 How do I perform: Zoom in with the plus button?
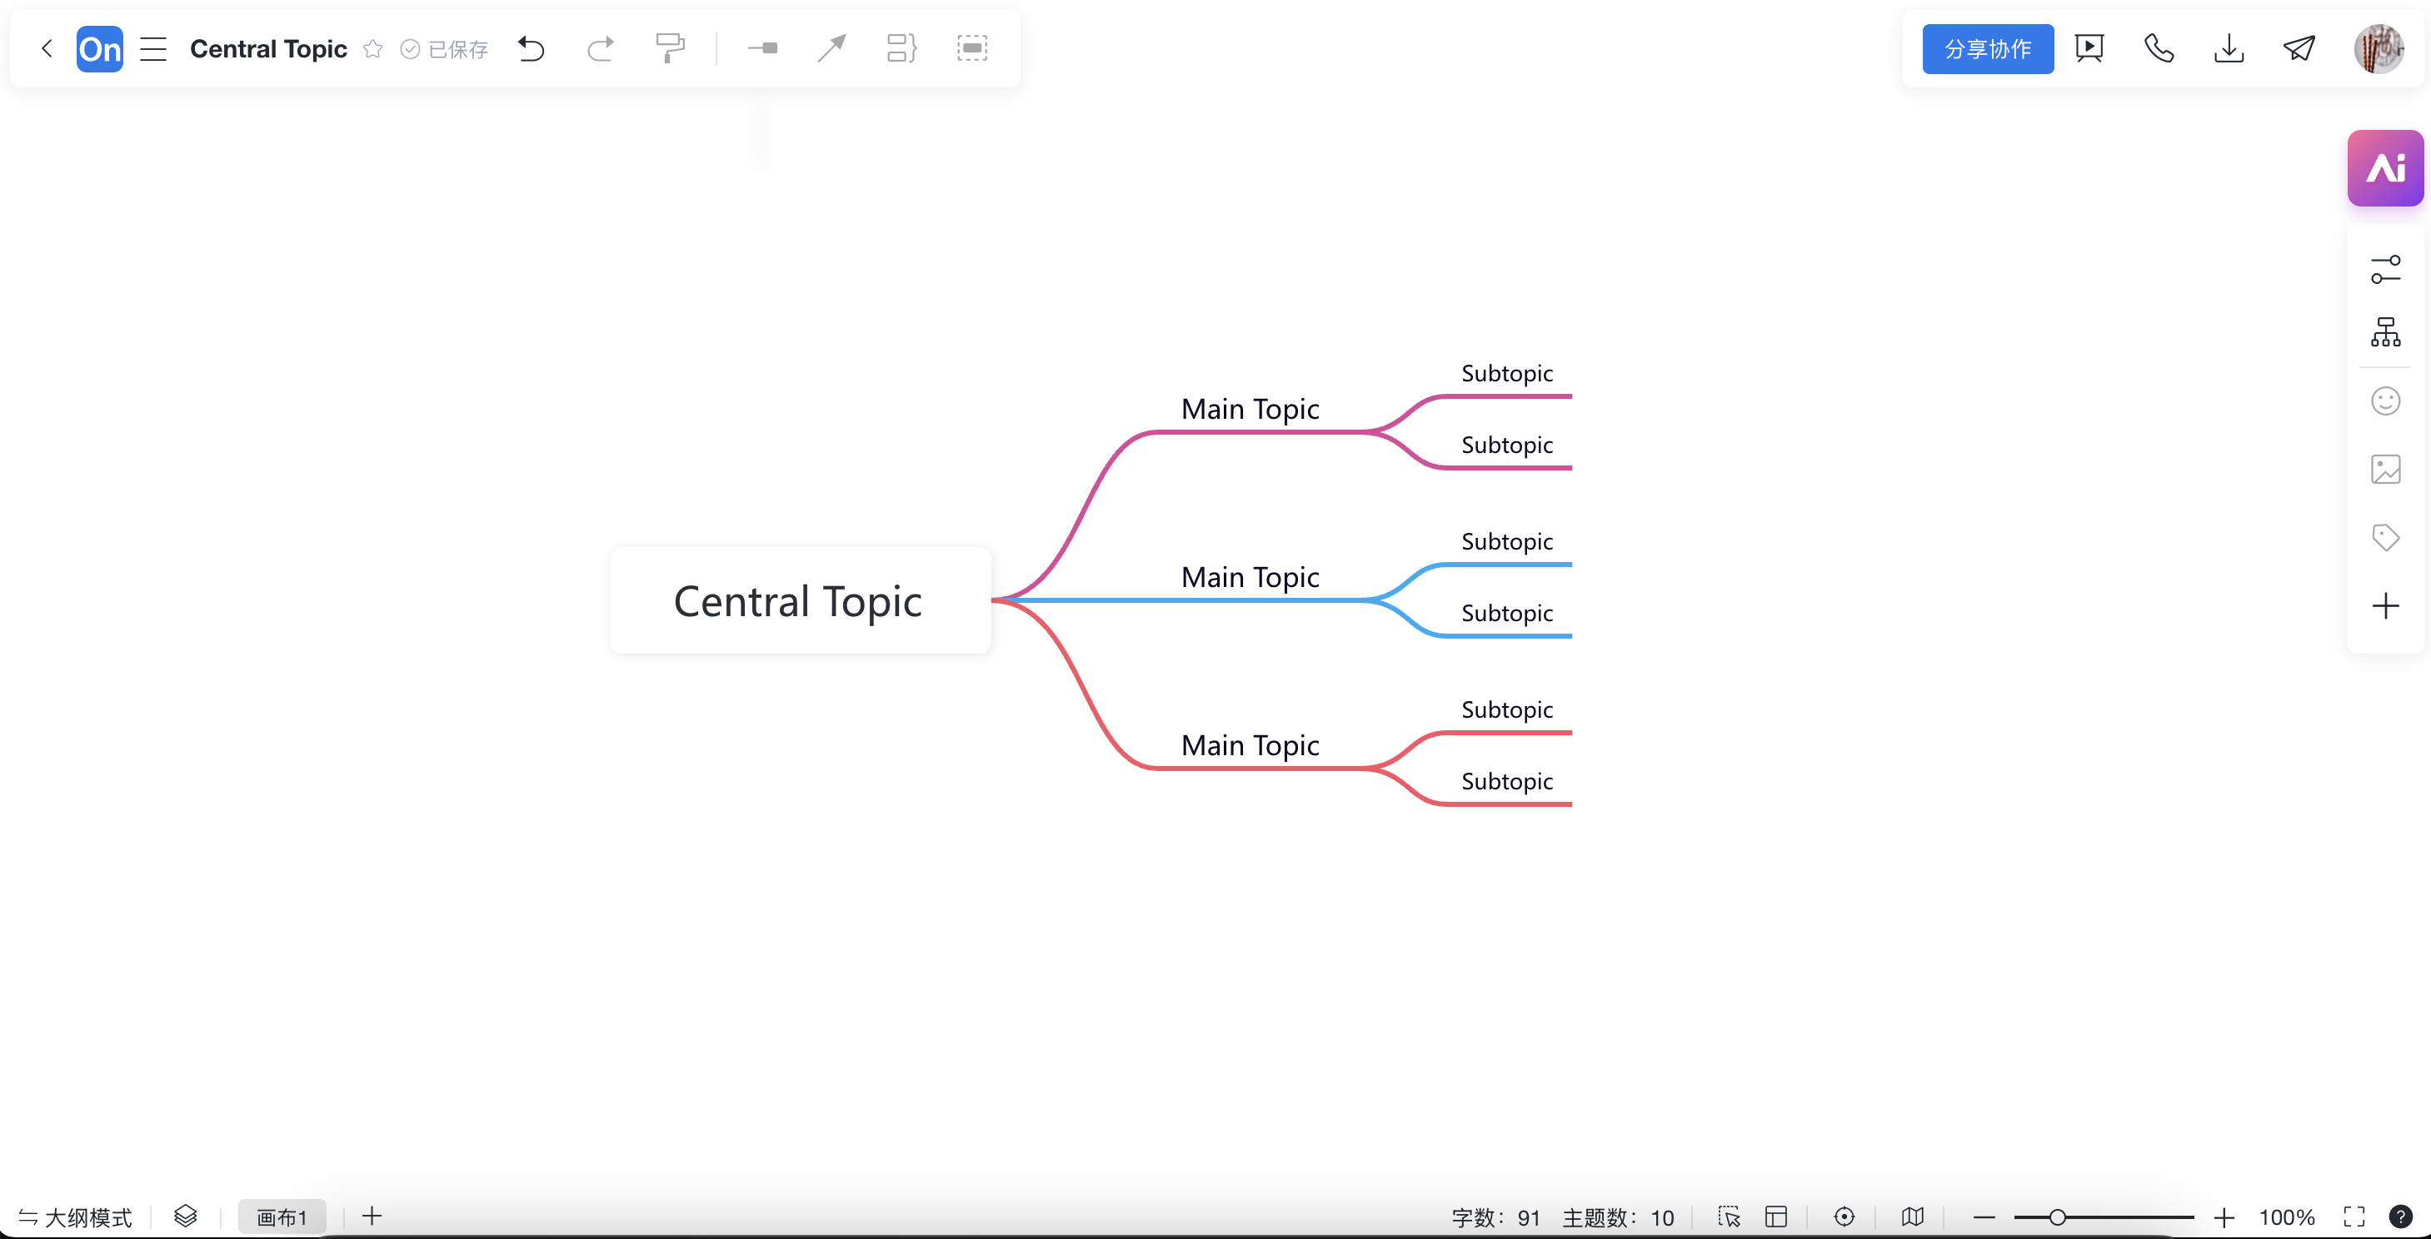click(2224, 1217)
